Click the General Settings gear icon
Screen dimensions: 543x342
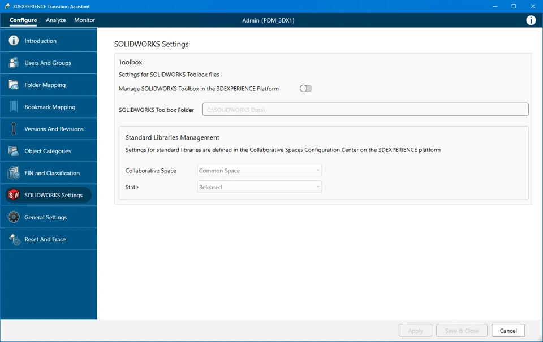(x=14, y=217)
